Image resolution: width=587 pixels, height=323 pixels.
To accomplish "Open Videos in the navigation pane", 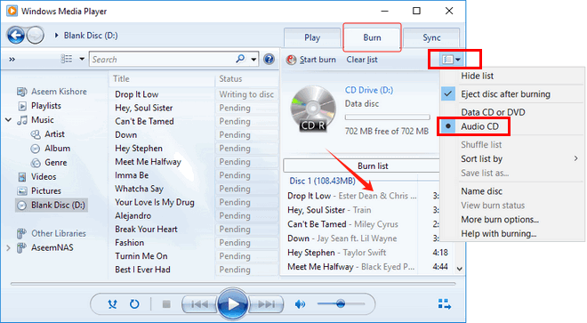I will coord(37,177).
